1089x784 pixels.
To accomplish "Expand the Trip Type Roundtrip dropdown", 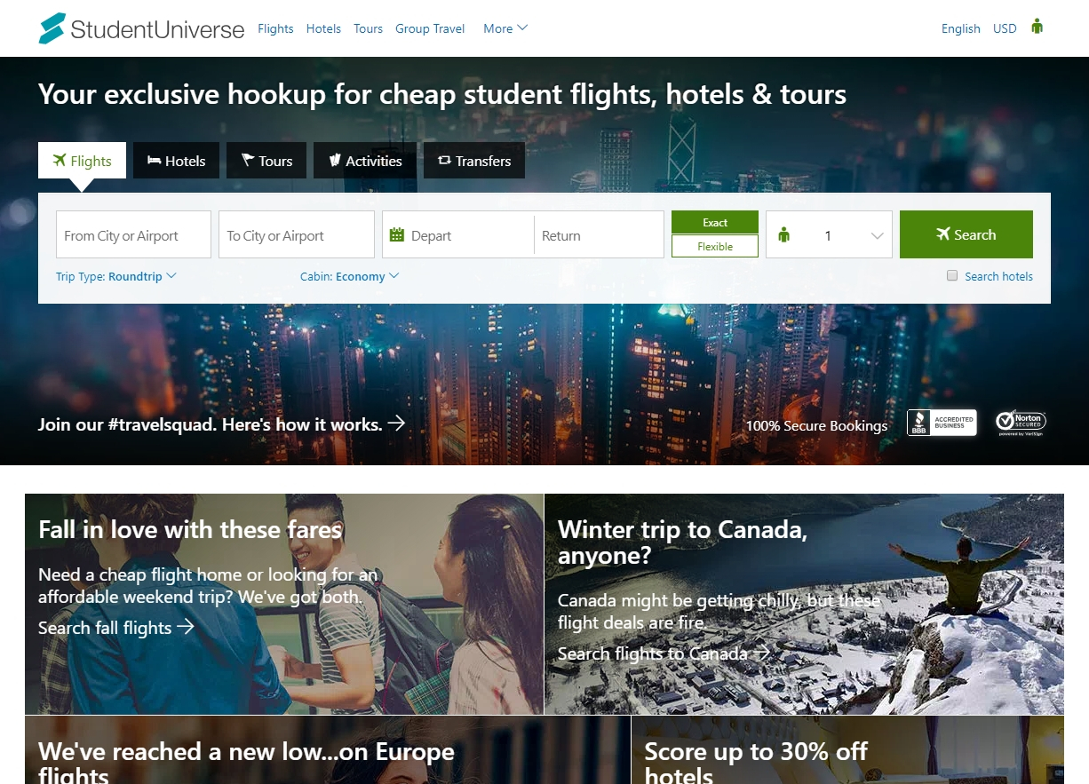I will pyautogui.click(x=116, y=276).
